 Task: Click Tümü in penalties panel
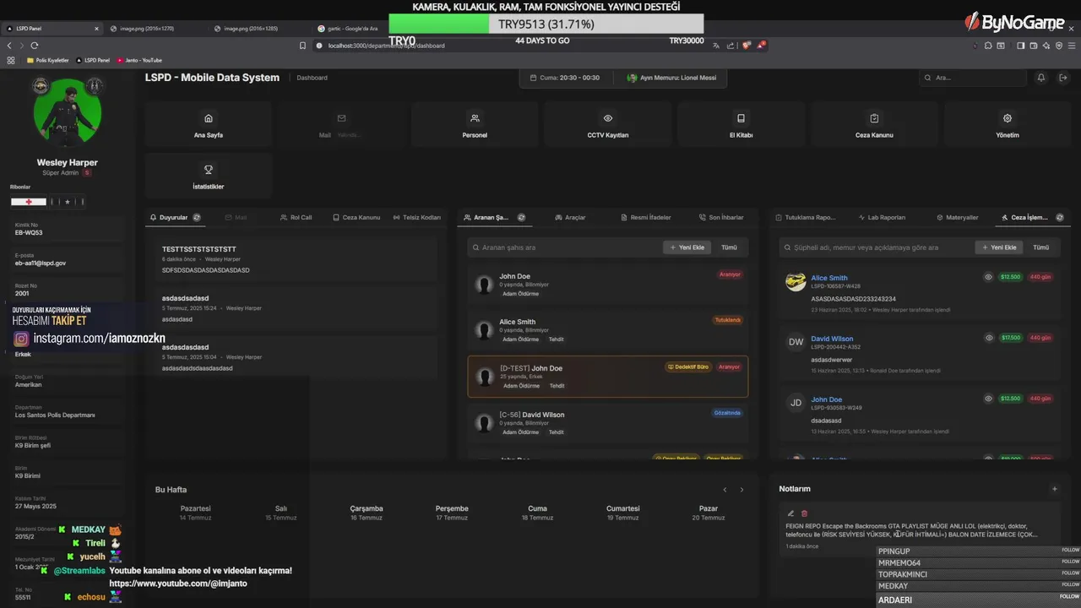coord(1041,247)
